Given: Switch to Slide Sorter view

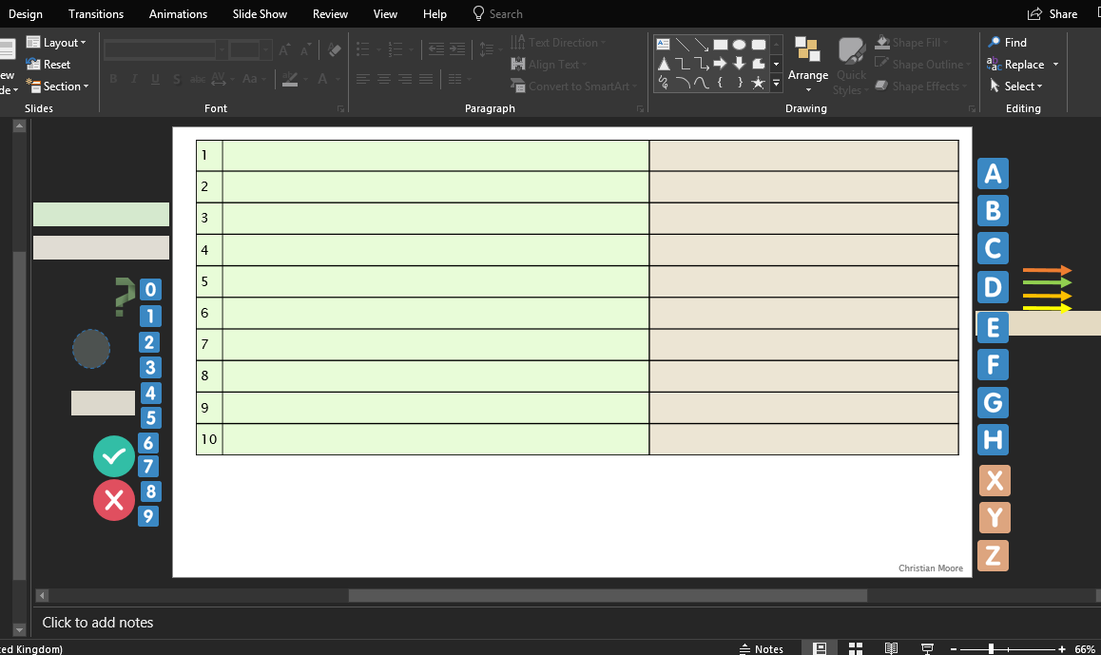Looking at the screenshot, I should [856, 648].
